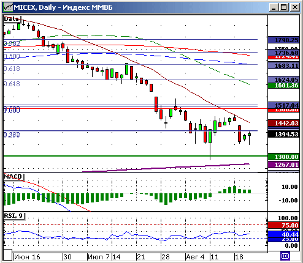Click the green 1300.00 level label
303x263 pixels.
pyautogui.click(x=283, y=157)
